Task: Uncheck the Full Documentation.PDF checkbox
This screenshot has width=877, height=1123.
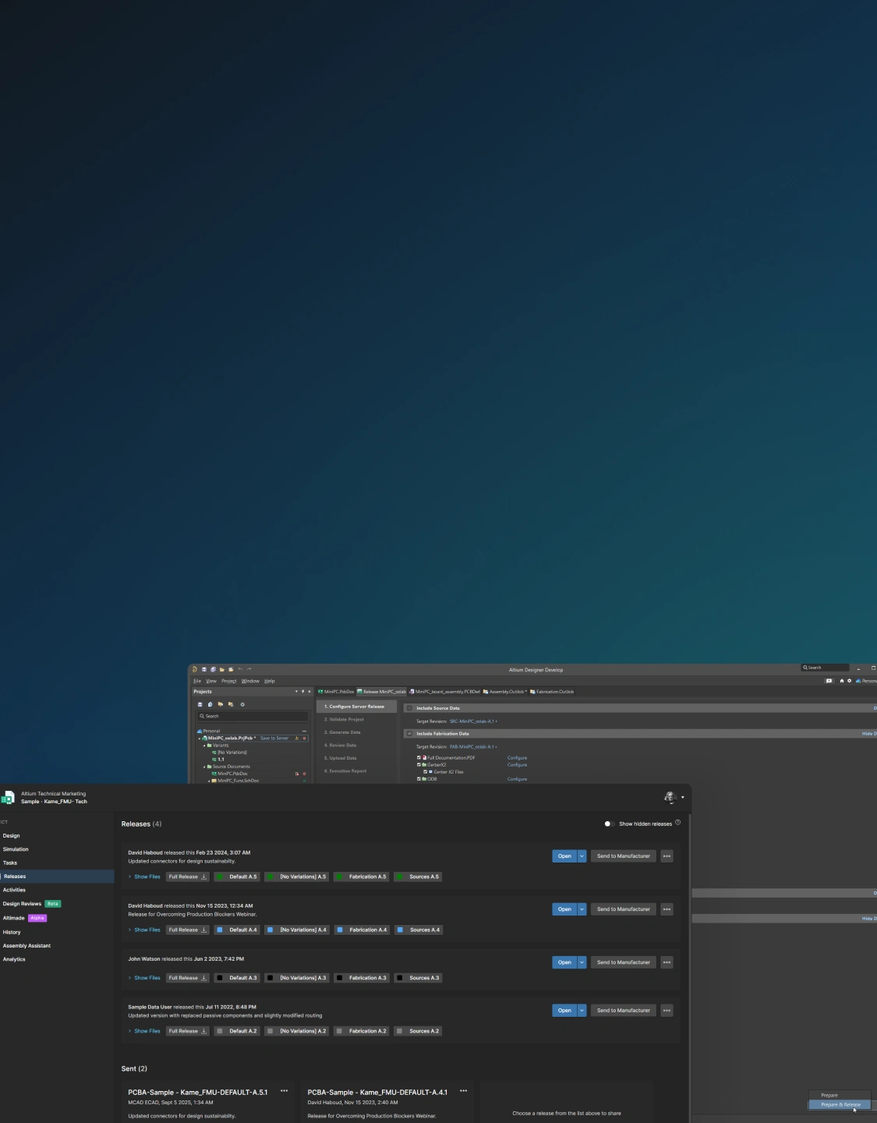Action: [419, 758]
